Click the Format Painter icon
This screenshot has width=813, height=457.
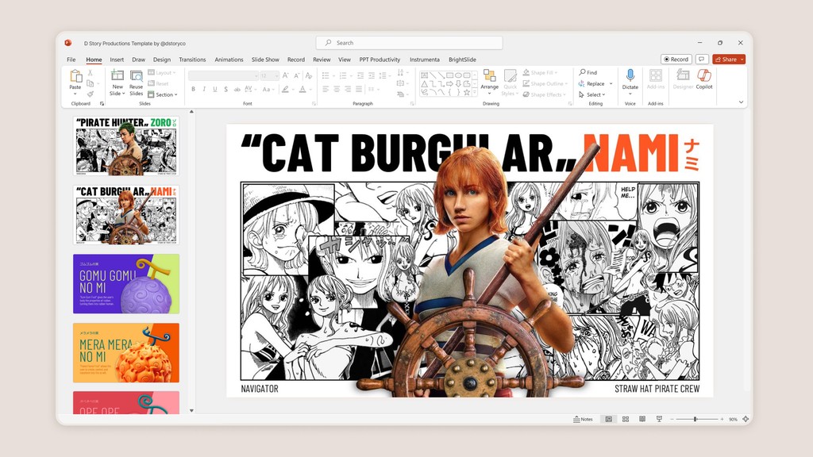[90, 94]
